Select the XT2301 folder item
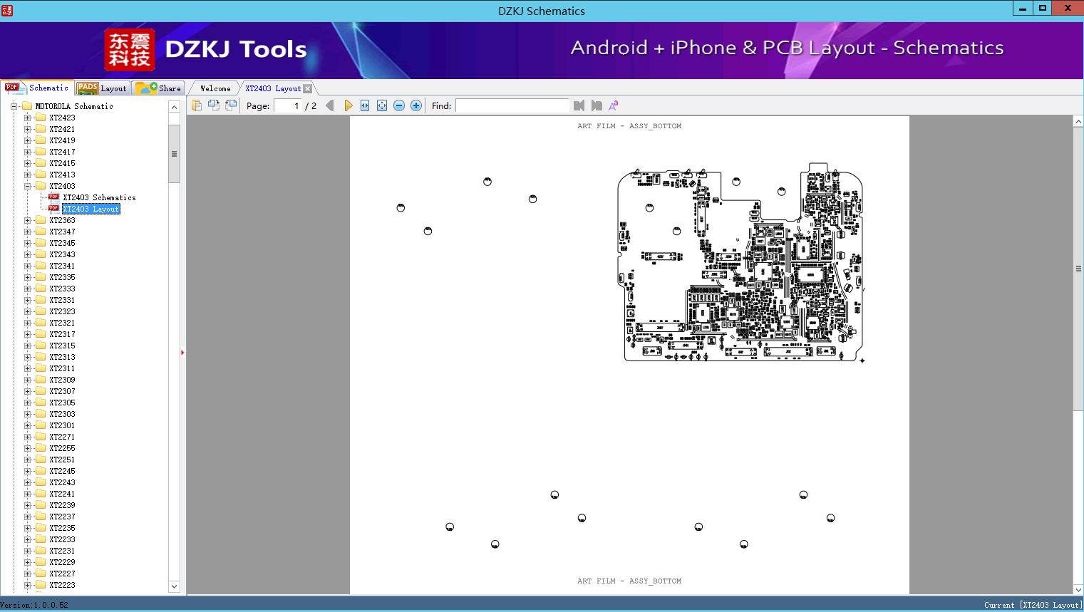Screen dimensions: 1084x612 point(62,425)
